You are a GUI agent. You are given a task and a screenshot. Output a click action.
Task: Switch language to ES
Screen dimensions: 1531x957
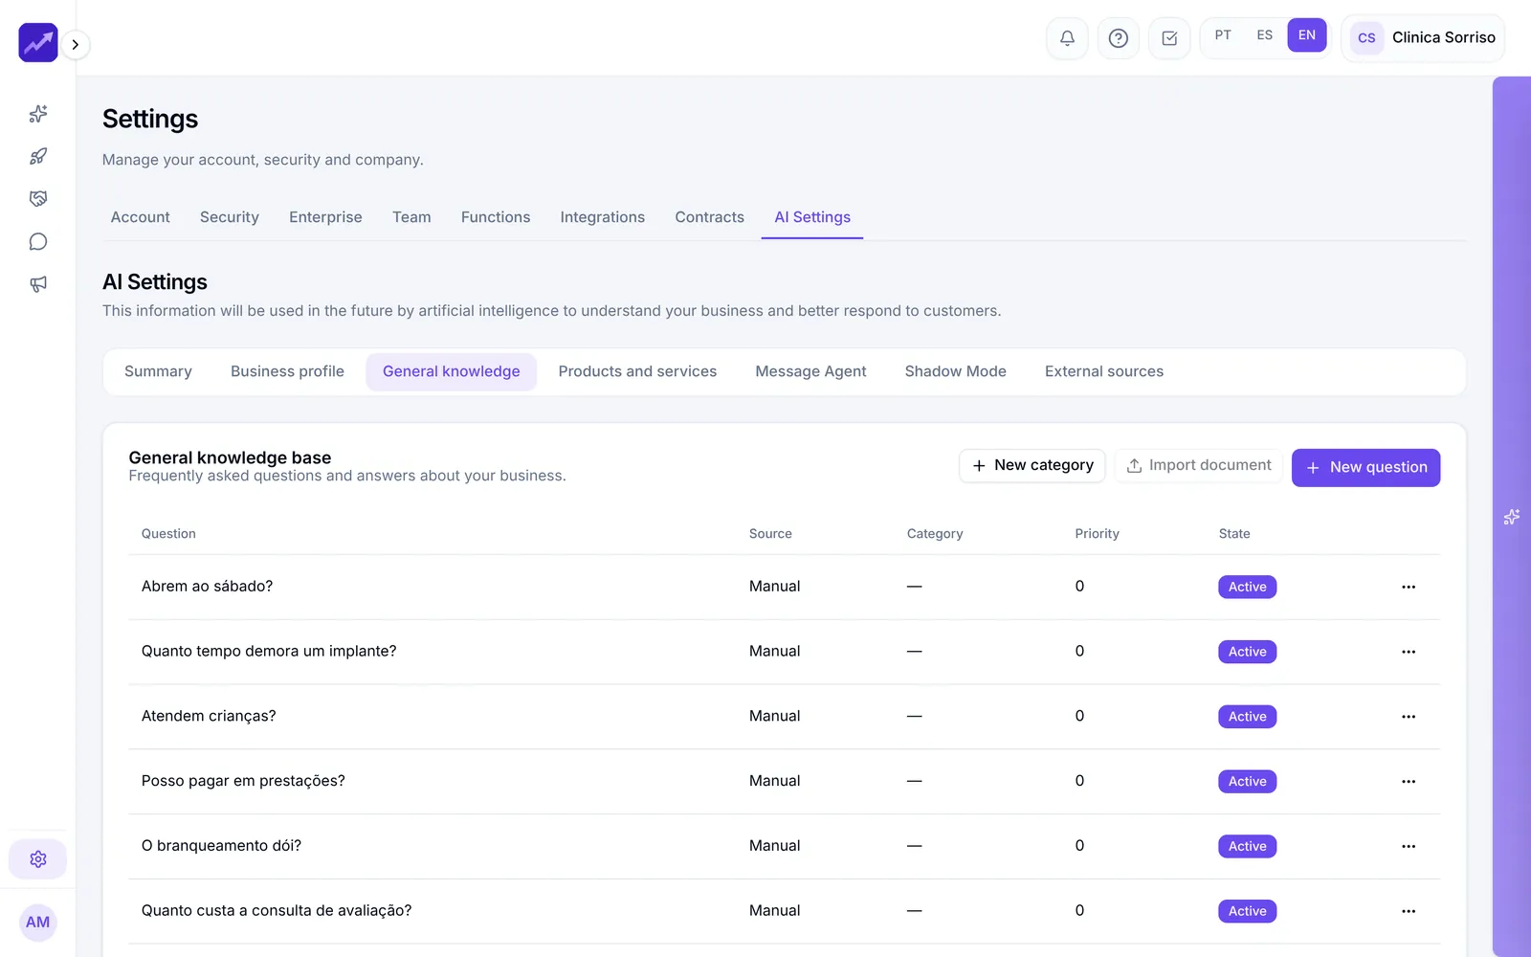(1265, 35)
